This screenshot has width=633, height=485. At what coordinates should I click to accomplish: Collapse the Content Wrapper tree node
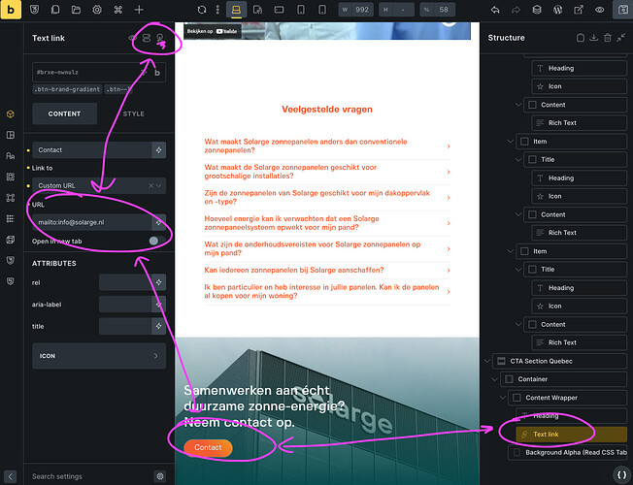click(503, 398)
